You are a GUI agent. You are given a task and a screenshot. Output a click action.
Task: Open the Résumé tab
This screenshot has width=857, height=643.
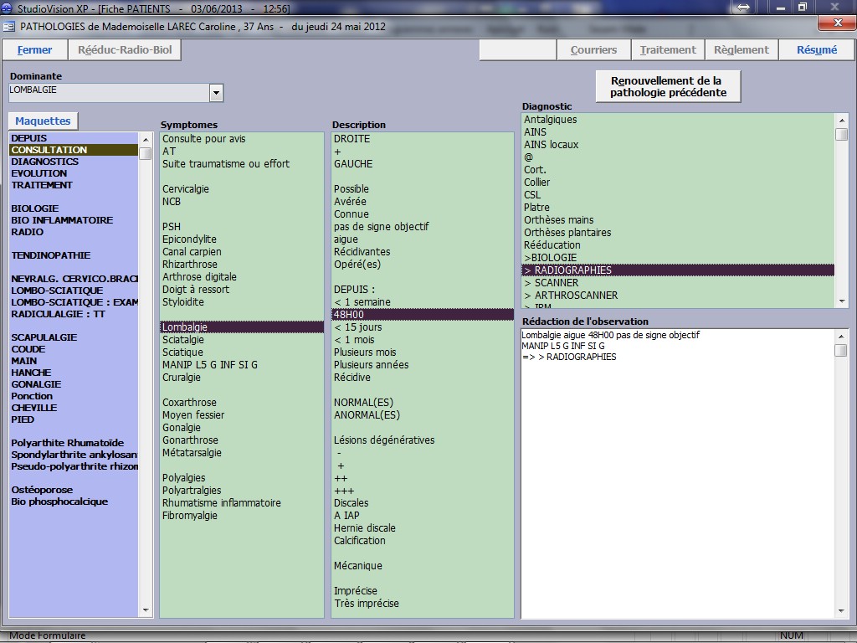pyautogui.click(x=816, y=50)
